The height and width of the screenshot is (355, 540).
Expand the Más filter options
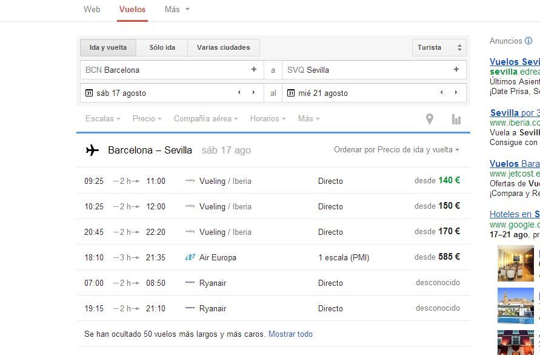309,119
